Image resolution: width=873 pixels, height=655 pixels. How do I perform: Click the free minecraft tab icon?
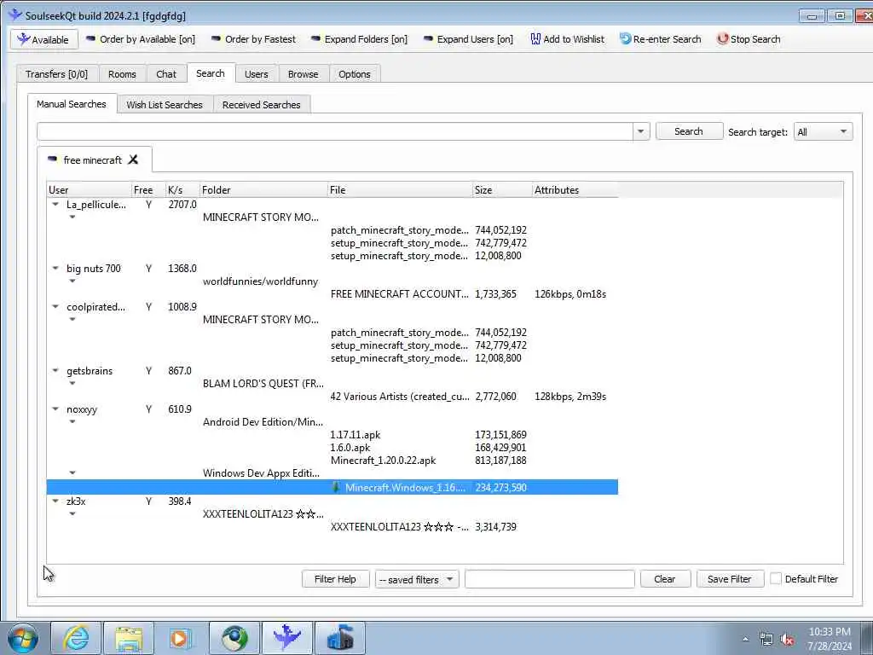point(52,159)
